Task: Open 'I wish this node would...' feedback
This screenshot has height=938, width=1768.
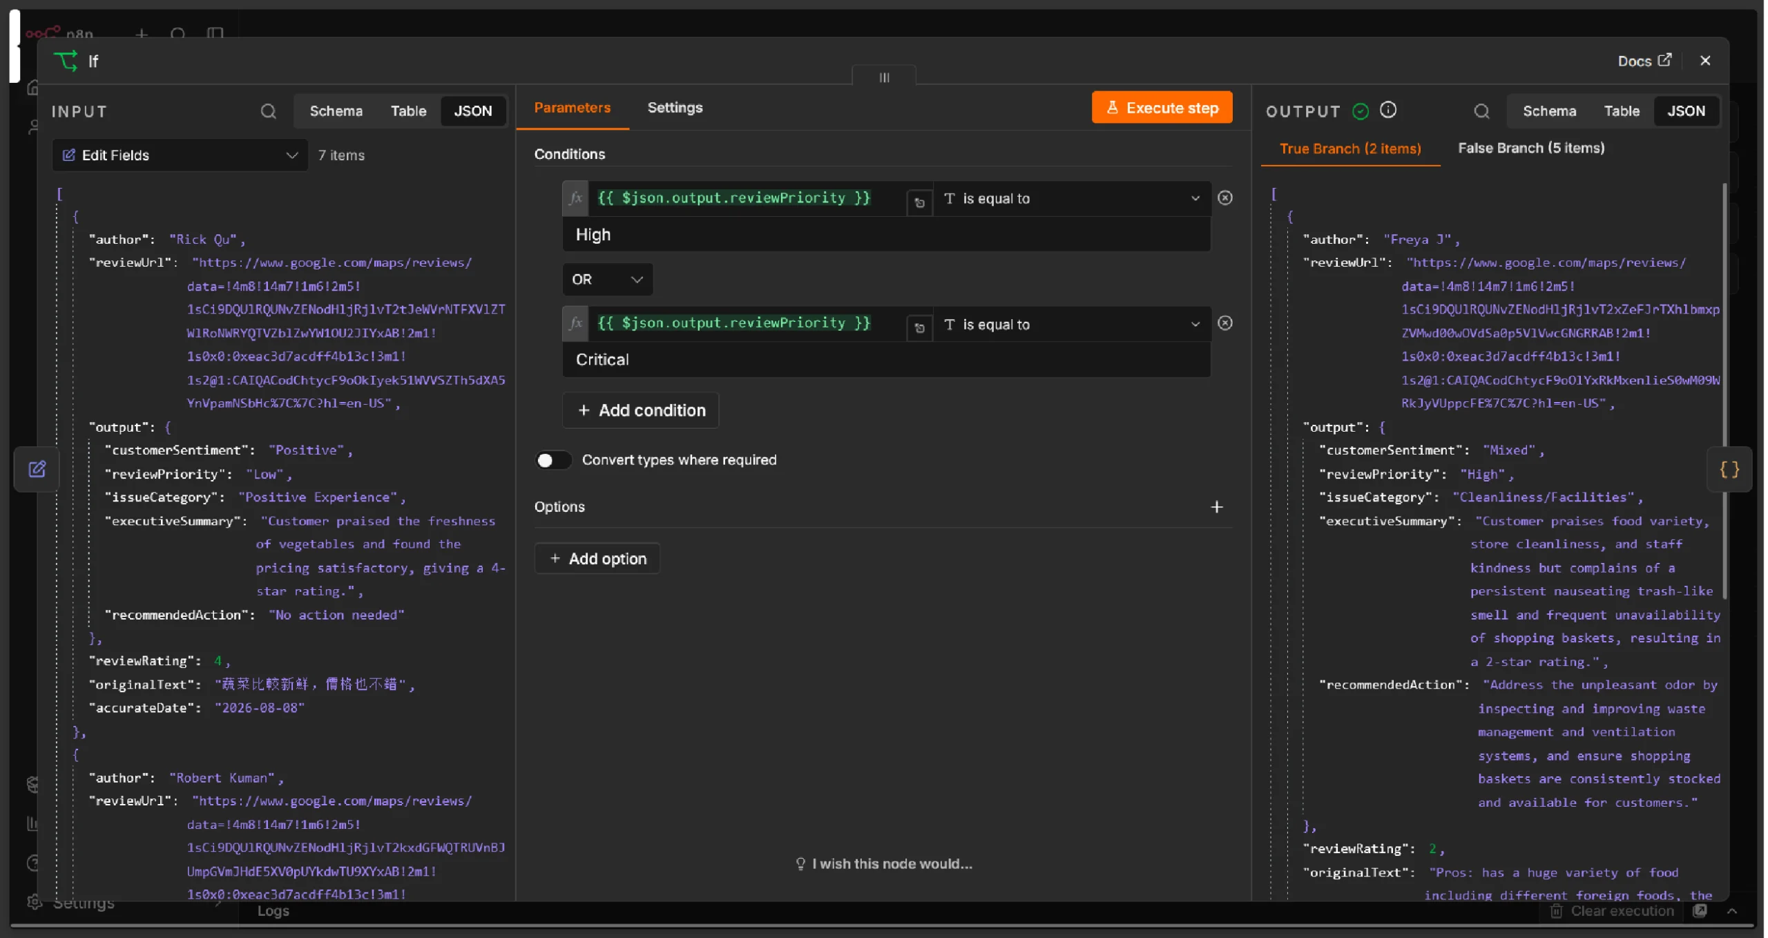Action: pyautogui.click(x=884, y=864)
